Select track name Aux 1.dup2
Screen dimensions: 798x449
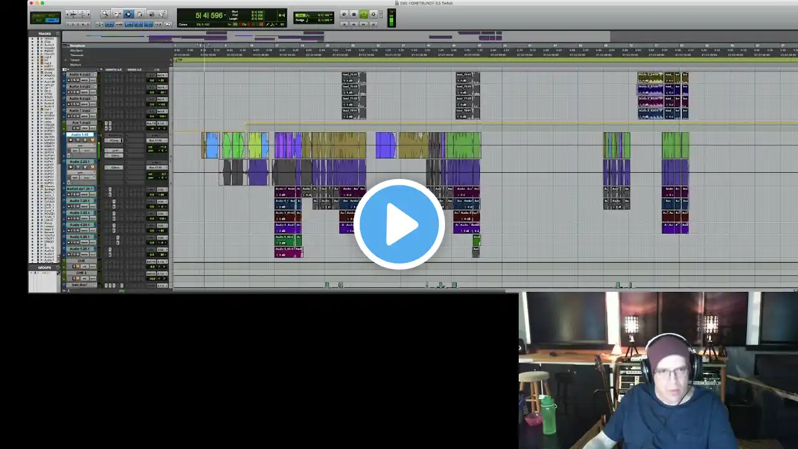(80, 123)
